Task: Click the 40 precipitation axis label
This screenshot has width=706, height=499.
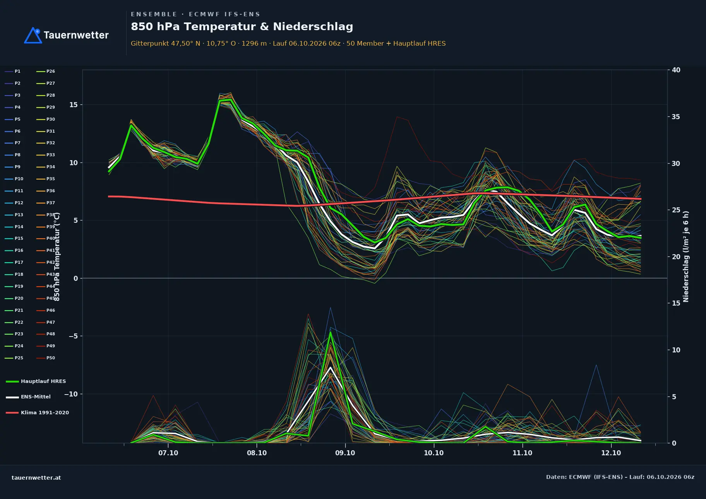Action: click(676, 70)
